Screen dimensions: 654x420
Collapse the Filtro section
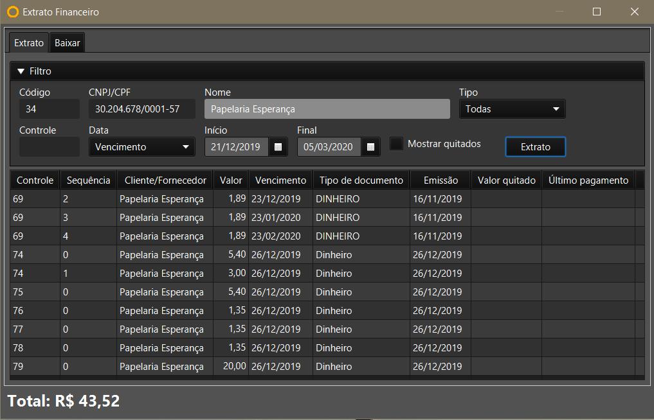tap(21, 71)
